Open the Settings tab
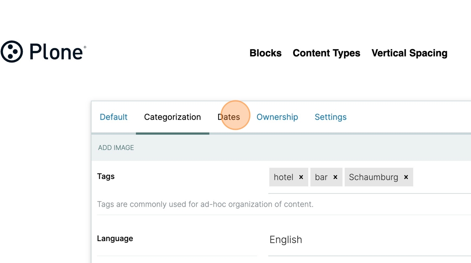 [331, 117]
